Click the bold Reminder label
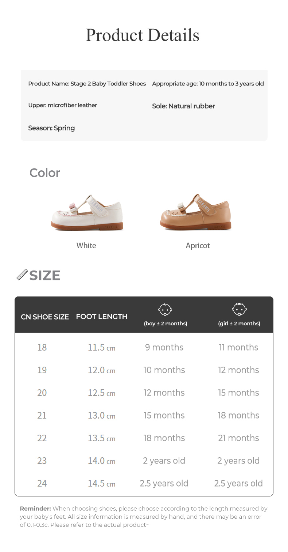The height and width of the screenshot is (552, 288). tap(35, 508)
